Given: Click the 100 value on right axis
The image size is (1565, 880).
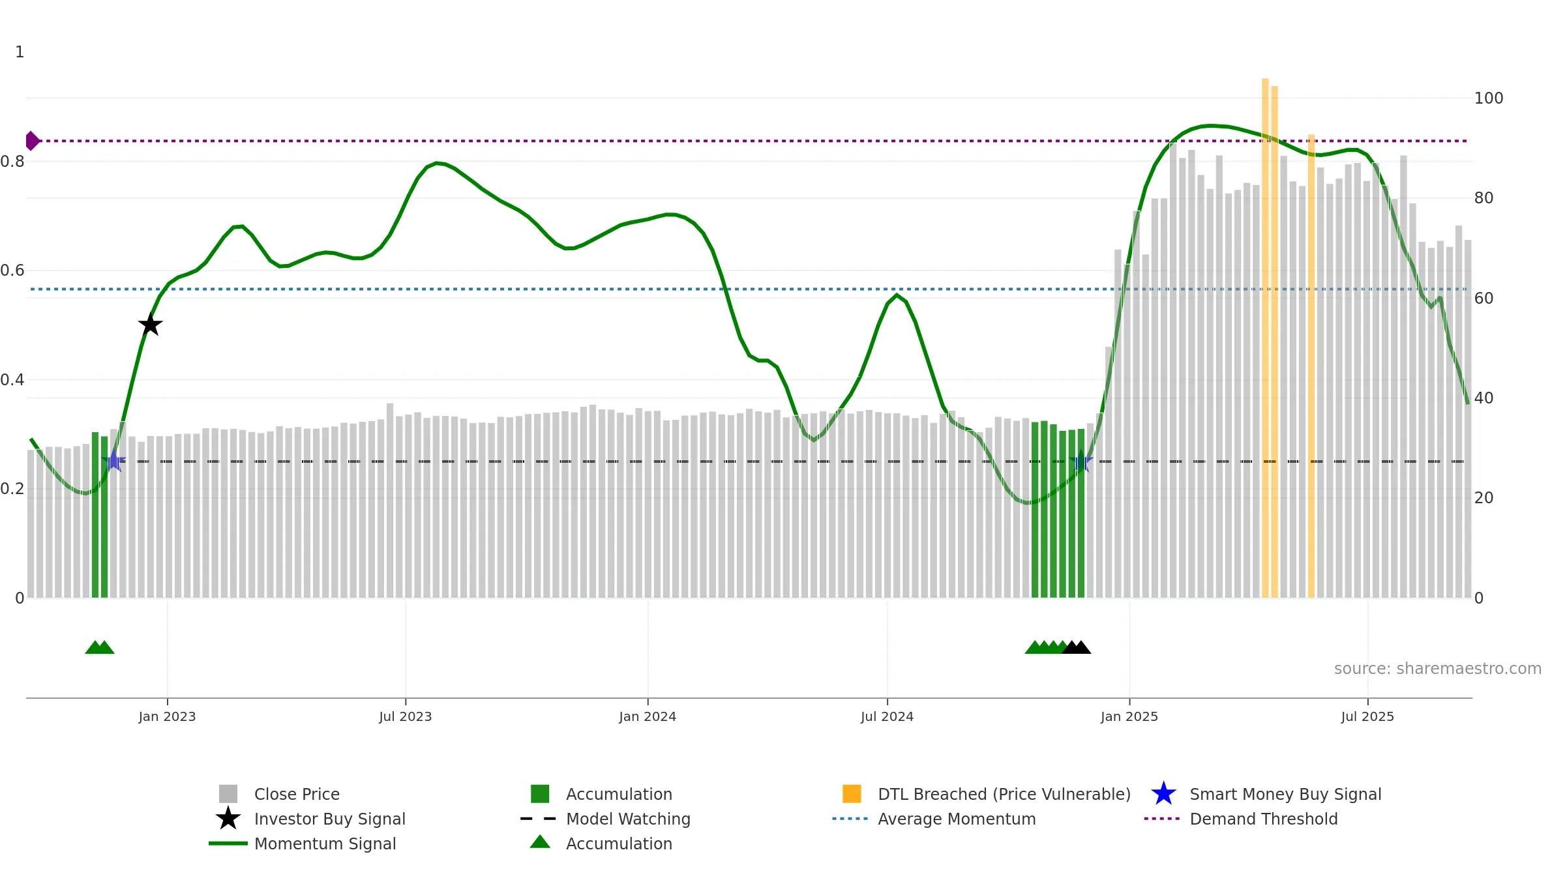Looking at the screenshot, I should click(x=1489, y=98).
